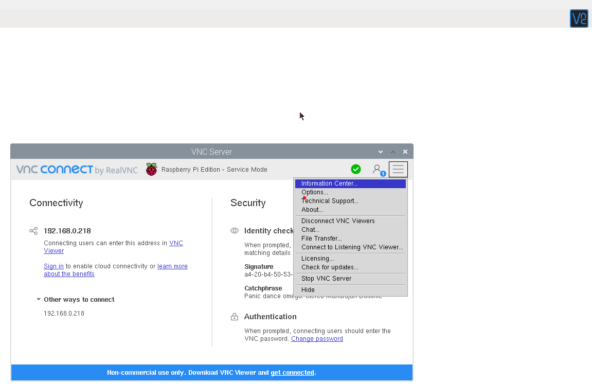
Task: Select Options... in the menu
Action: click(314, 192)
